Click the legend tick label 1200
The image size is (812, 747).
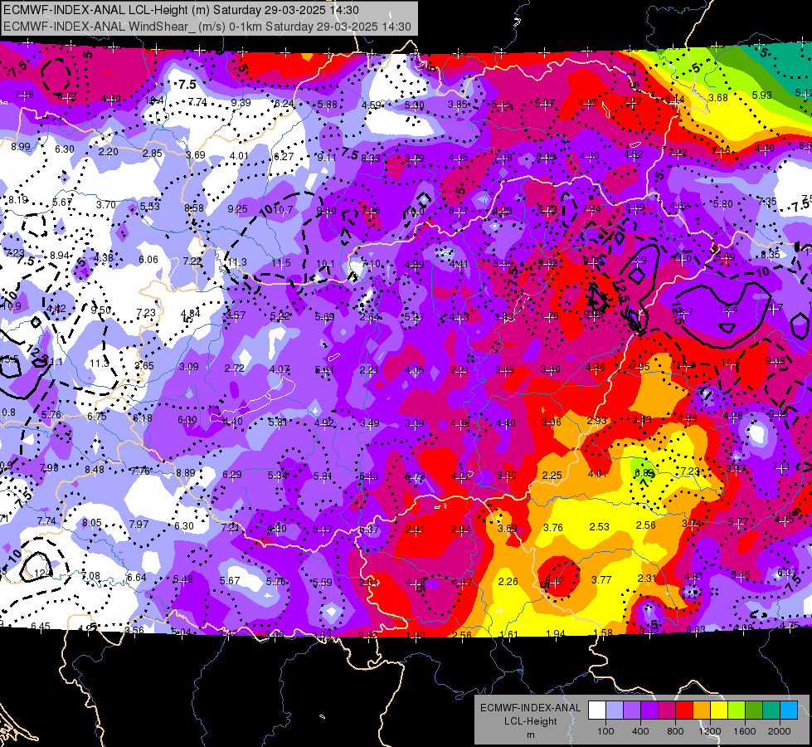[x=710, y=731]
